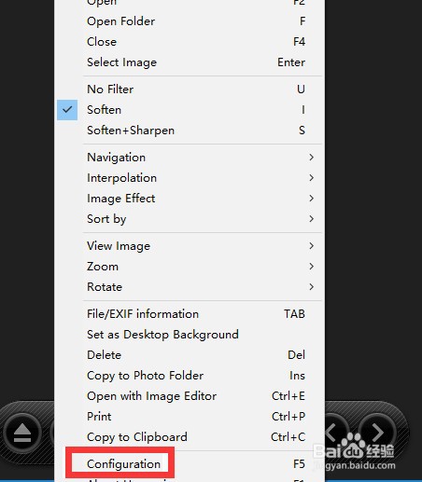Click Copy to Clipboard entry
The width and height of the screenshot is (422, 482).
(x=190, y=437)
